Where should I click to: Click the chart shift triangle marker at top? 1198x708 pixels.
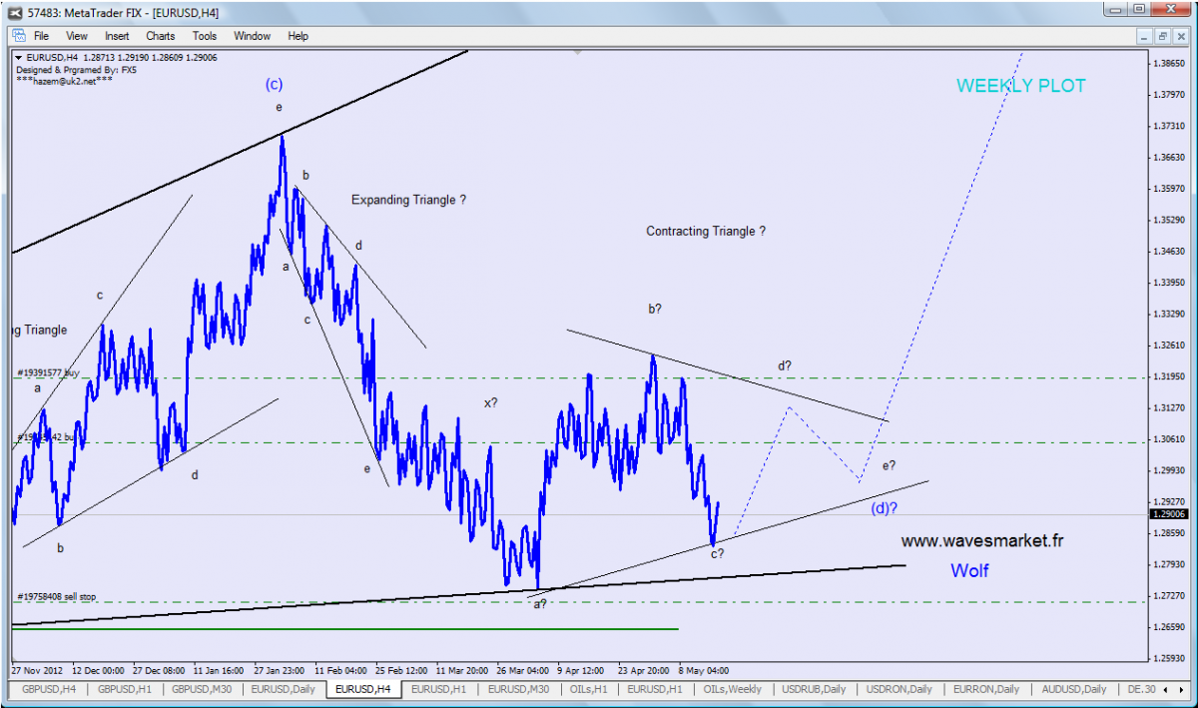click(578, 51)
